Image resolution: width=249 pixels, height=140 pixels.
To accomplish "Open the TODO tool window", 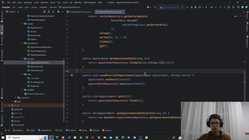I will [x=59, y=130].
